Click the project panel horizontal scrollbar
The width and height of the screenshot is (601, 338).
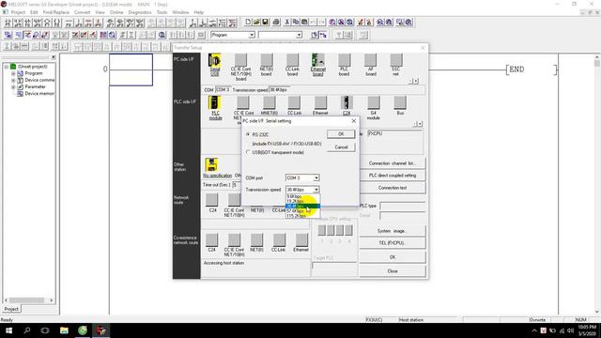(29, 300)
